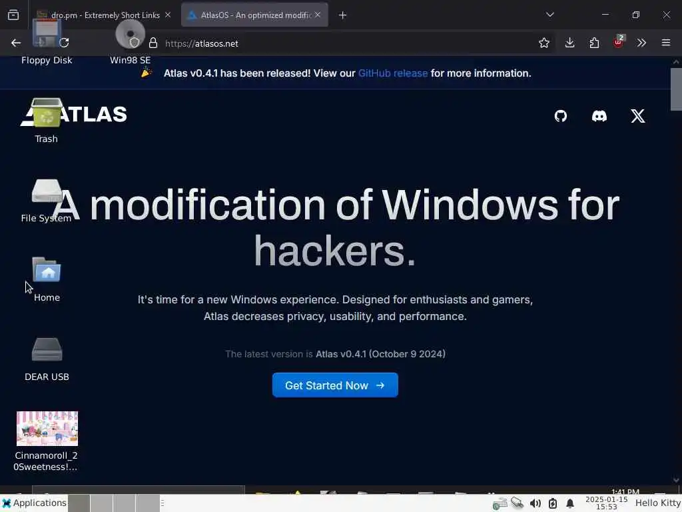Click the page vertical scrollbar thumb
The height and width of the screenshot is (512, 682).
tap(676, 89)
